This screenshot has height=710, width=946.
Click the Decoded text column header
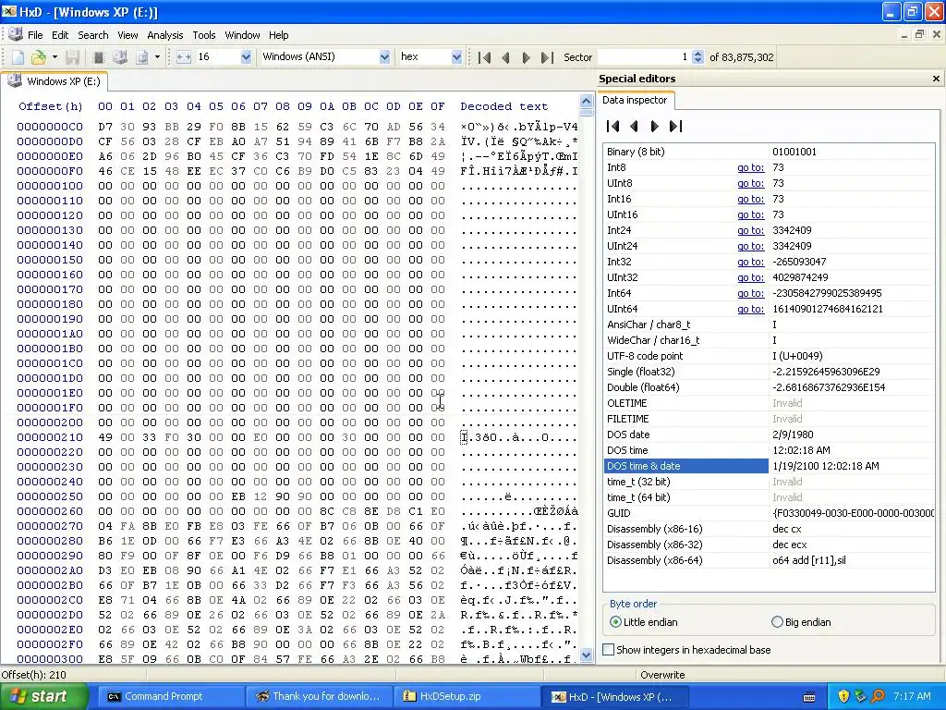[x=503, y=106]
